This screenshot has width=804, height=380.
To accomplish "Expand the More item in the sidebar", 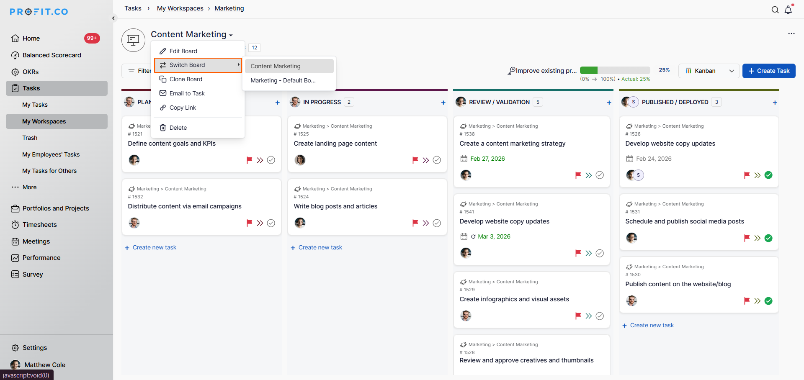I will coord(29,187).
